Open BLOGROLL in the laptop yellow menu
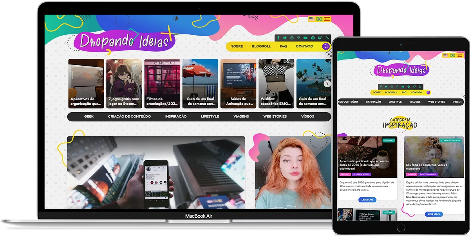This screenshot has height=238, width=470. 261,47
